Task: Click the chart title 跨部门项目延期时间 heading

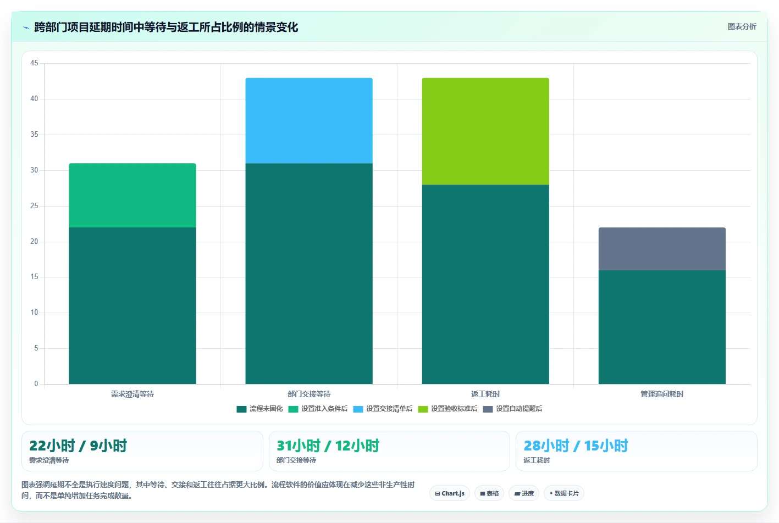Action: pos(166,27)
